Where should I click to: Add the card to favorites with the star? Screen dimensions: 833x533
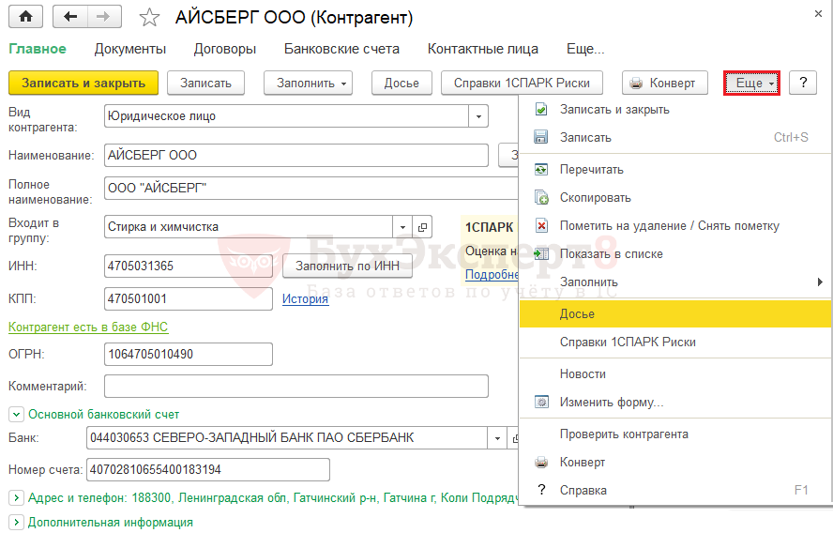click(148, 18)
